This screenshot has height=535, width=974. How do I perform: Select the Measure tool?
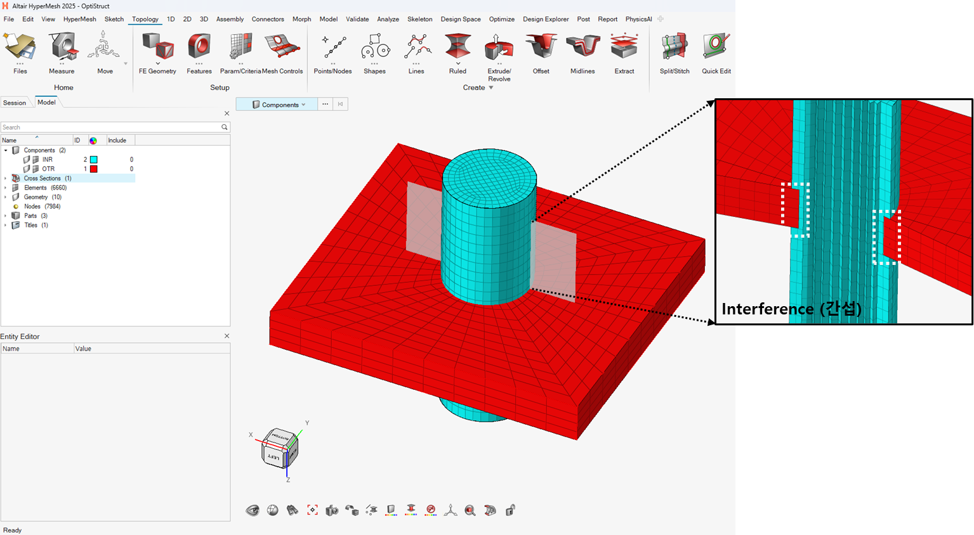[x=62, y=53]
